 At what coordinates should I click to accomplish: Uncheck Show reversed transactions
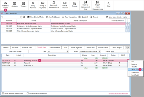3,93
